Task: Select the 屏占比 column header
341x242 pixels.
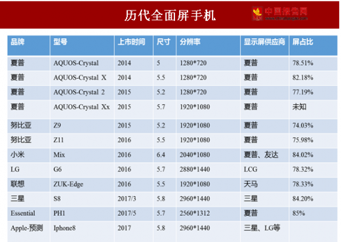Action: pos(313,45)
